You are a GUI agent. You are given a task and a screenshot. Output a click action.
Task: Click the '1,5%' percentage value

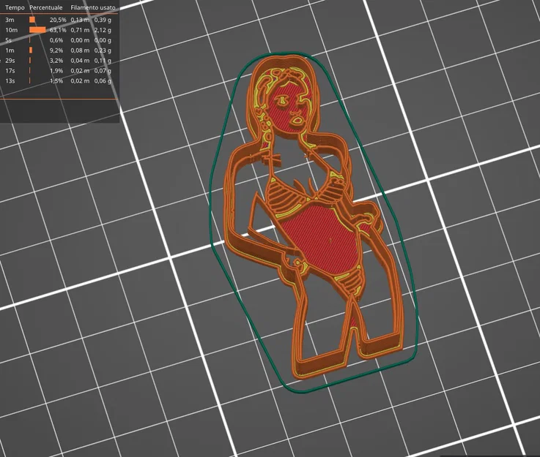click(x=56, y=80)
